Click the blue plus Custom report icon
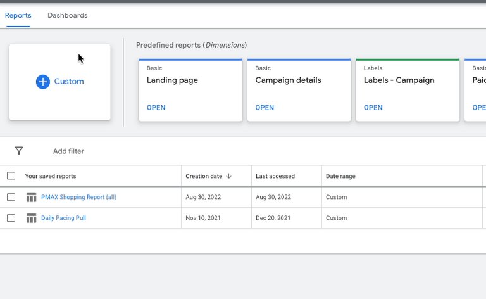Screen dimensions: 486x299 [x=43, y=82]
